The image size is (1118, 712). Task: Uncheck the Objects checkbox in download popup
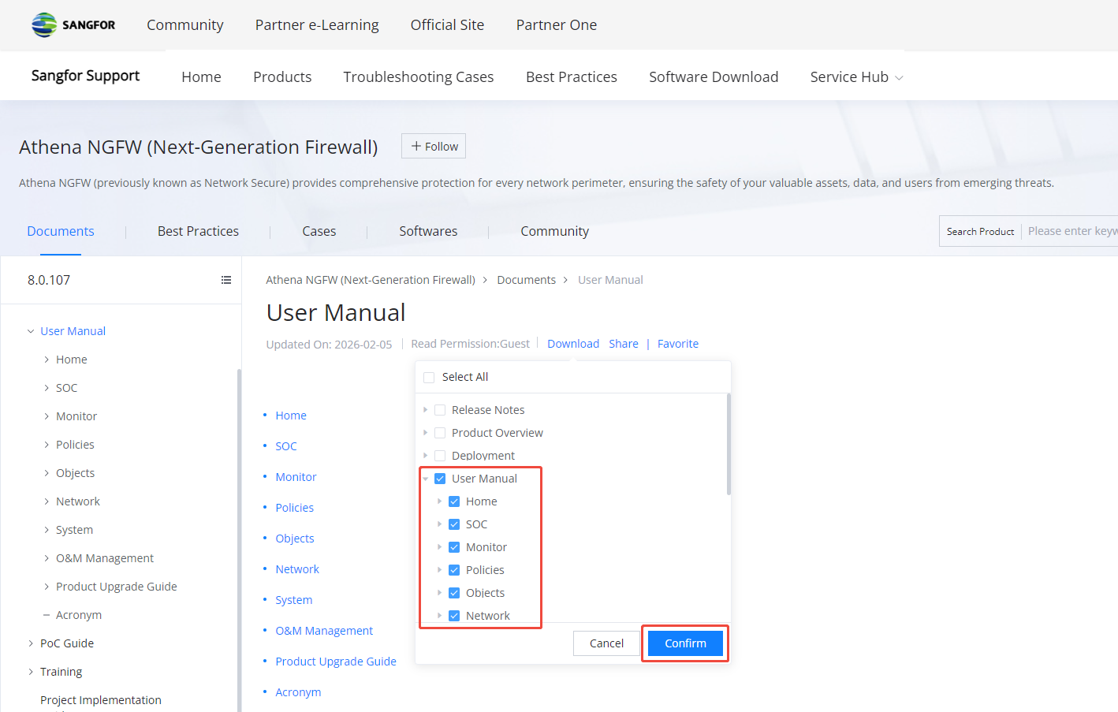(x=454, y=593)
